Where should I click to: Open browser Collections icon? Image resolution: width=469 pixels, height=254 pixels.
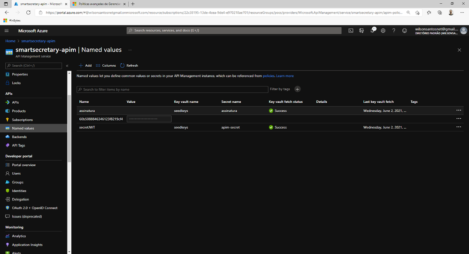pyautogui.click(x=440, y=13)
